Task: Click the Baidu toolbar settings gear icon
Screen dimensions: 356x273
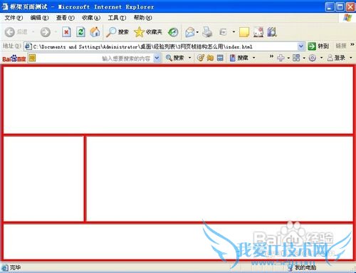Action: 313,58
